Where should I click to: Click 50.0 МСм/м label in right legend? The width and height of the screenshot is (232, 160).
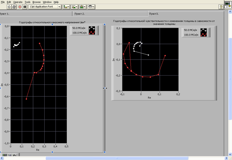pos(190,30)
